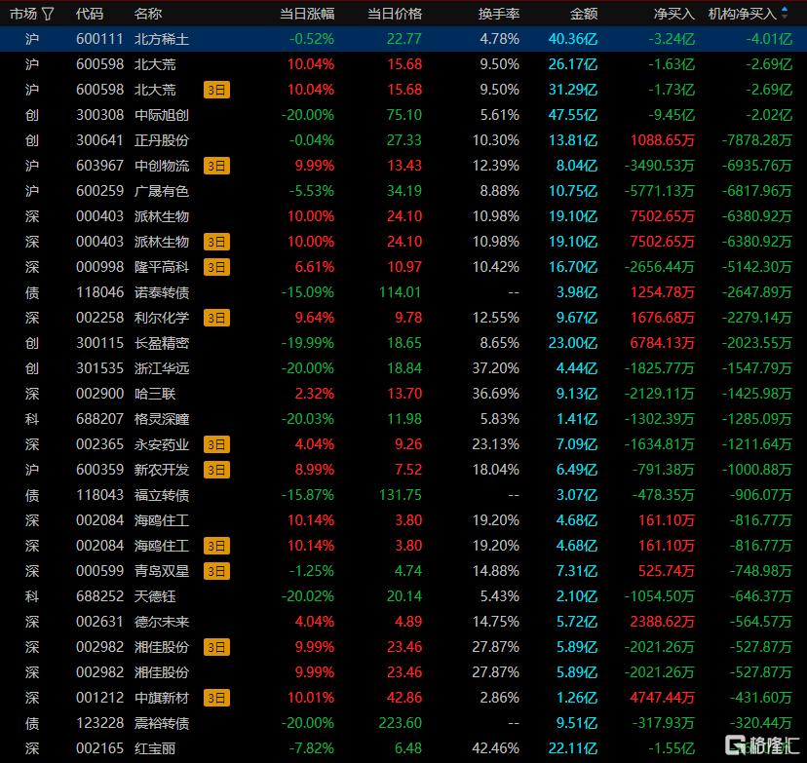Click the 3日 badge on 中旗新材 row

click(216, 698)
